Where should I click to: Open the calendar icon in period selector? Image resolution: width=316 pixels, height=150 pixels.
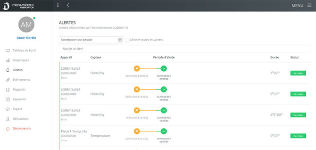pos(120,40)
